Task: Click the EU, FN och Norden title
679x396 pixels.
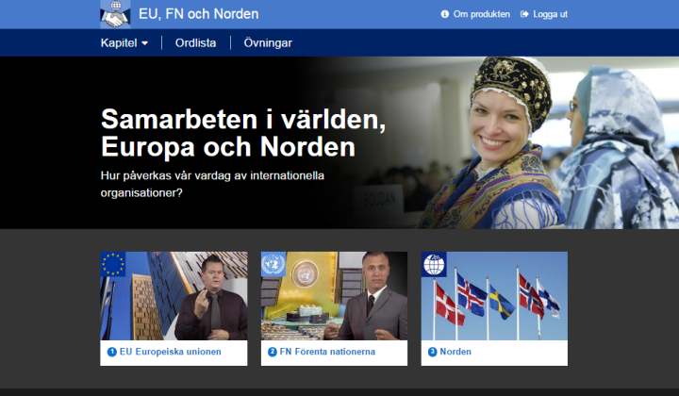Action: (x=199, y=14)
